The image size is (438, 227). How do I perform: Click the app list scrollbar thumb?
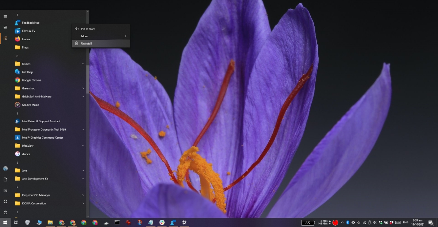[88, 79]
